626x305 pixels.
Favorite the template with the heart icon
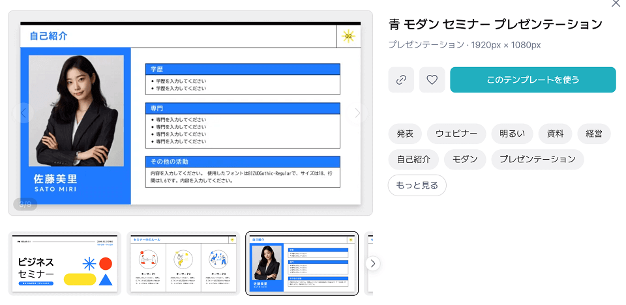(432, 80)
